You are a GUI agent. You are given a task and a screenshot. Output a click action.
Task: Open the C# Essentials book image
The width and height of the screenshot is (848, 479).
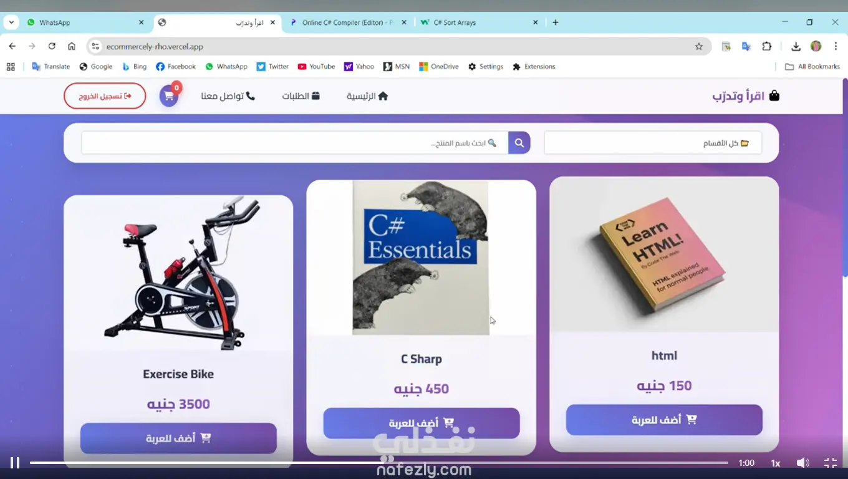pos(422,258)
